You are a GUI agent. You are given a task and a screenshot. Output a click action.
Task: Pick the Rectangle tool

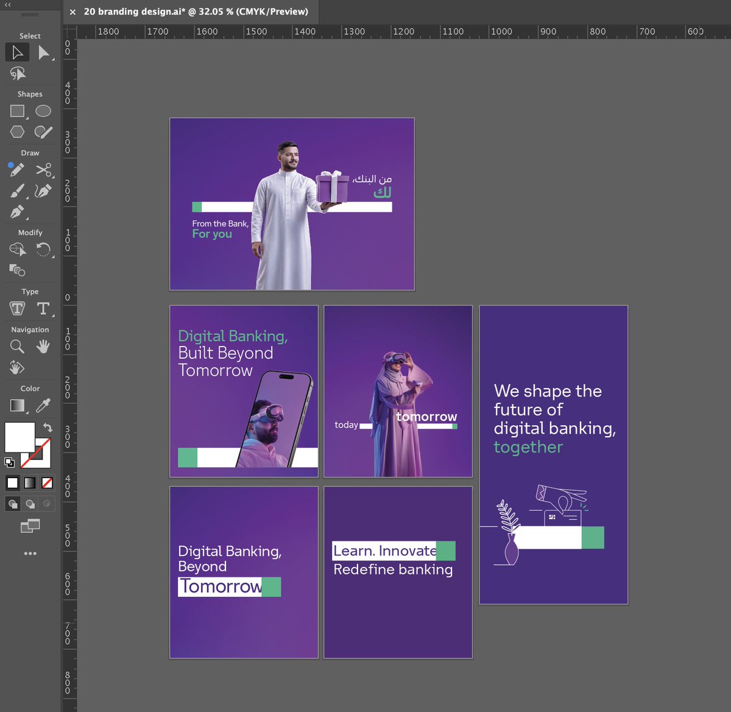(18, 111)
